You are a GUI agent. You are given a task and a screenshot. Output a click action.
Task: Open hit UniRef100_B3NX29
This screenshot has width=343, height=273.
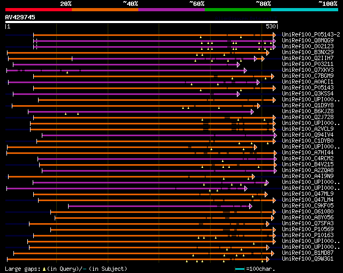[x=308, y=53]
